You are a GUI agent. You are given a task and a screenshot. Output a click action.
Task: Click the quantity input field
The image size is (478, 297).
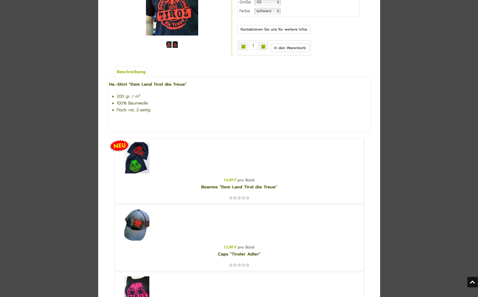point(253,46)
